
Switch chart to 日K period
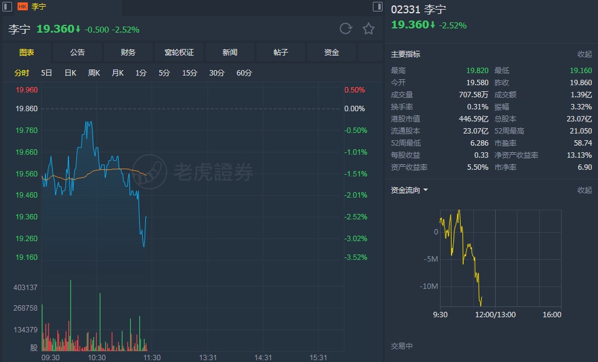(70, 73)
